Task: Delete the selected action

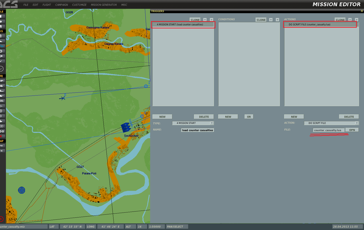Action: [349, 117]
